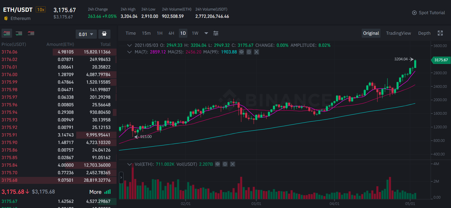451x208 pixels.
Task: Click the 24h Change value +9.05%
Action: [110, 16]
